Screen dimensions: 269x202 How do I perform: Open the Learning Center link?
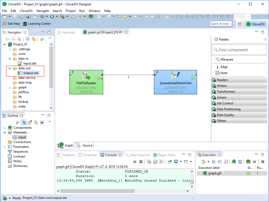pos(37,24)
